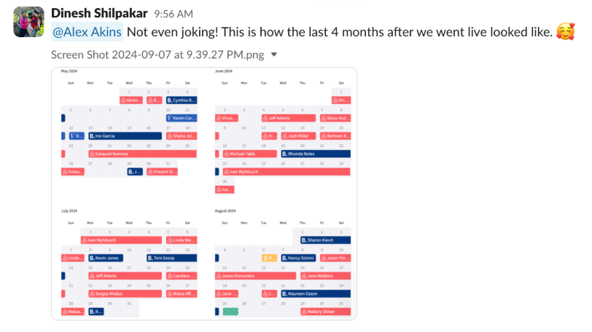This screenshot has width=592, height=332.
Task: Select the Sergey Khalus booking bar
Action: click(x=125, y=293)
